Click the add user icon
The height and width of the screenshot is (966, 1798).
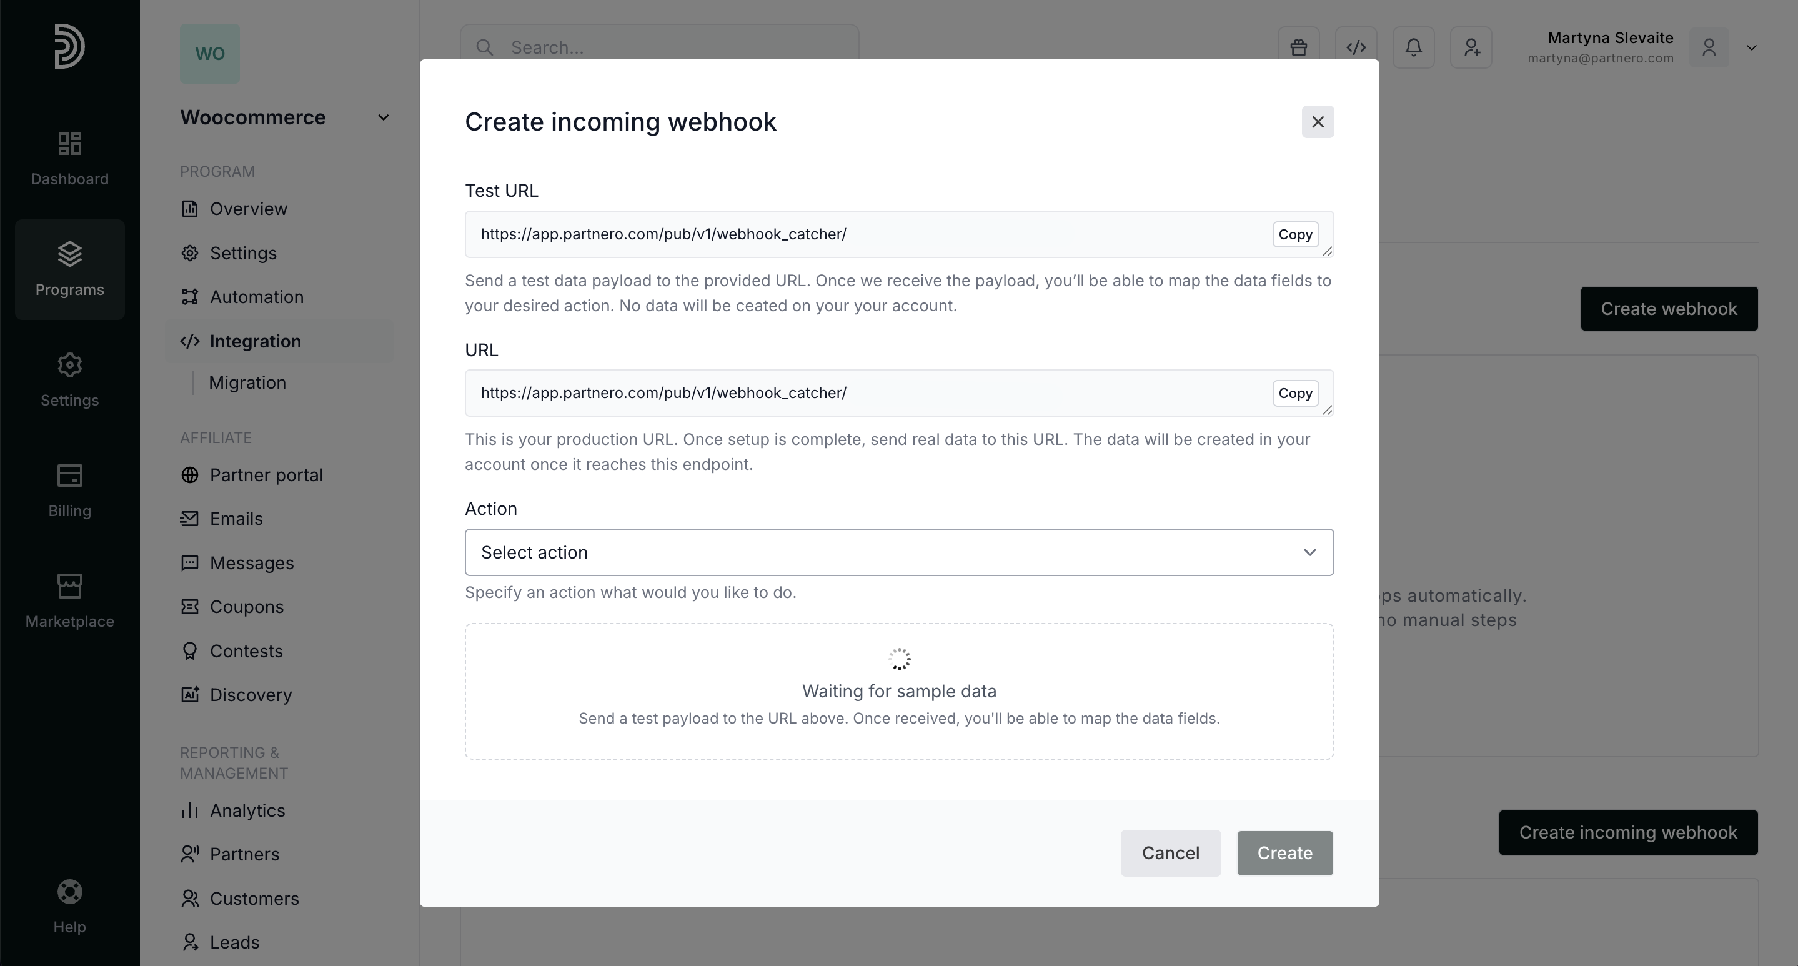click(x=1471, y=47)
